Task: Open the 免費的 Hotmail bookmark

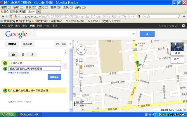Action: (110, 21)
